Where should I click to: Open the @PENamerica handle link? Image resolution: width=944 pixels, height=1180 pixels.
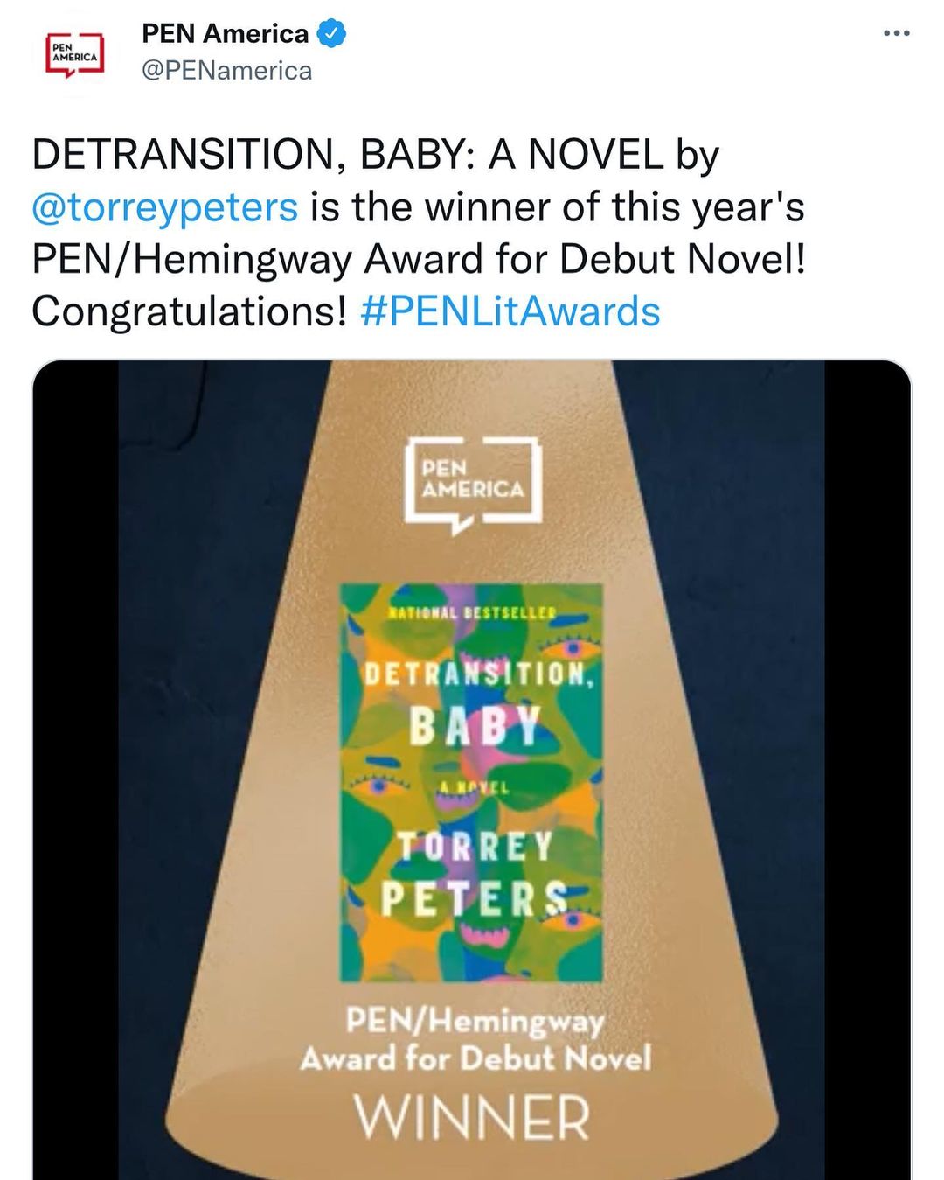click(226, 71)
